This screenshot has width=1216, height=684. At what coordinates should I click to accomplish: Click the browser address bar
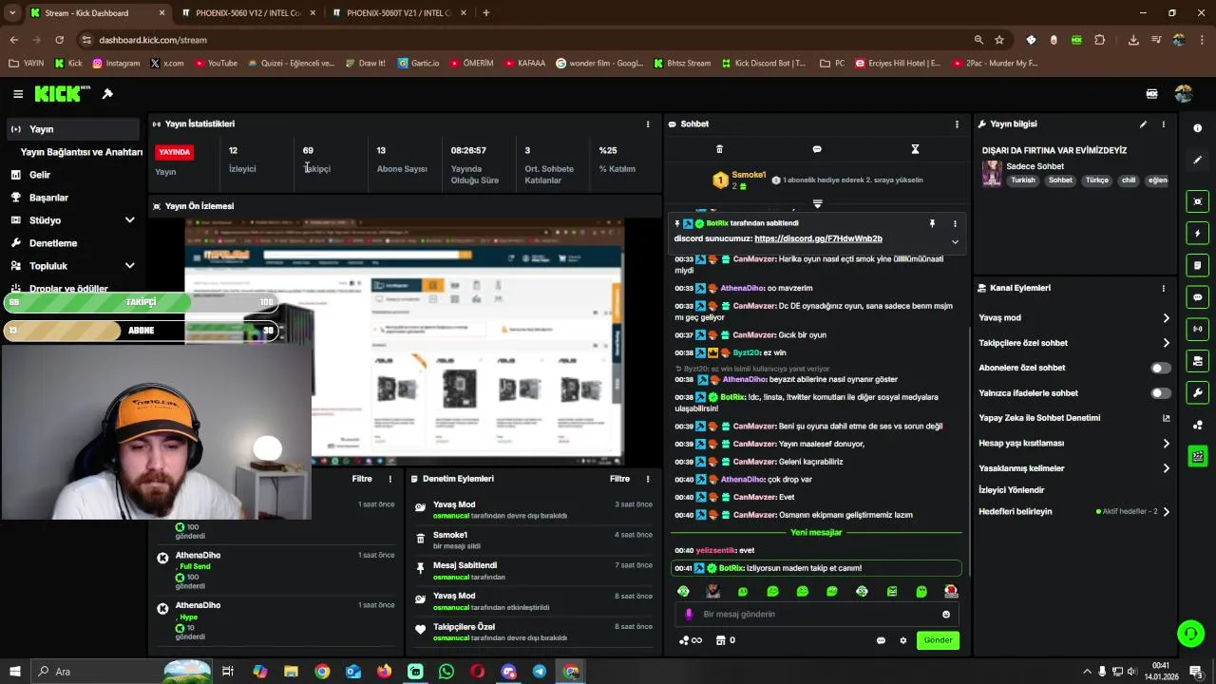tap(522, 40)
